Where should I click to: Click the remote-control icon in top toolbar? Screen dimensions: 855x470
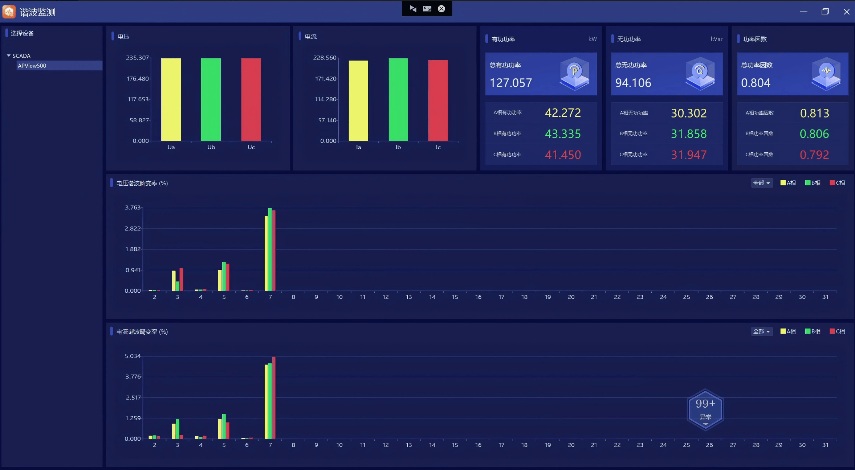pyautogui.click(x=413, y=8)
